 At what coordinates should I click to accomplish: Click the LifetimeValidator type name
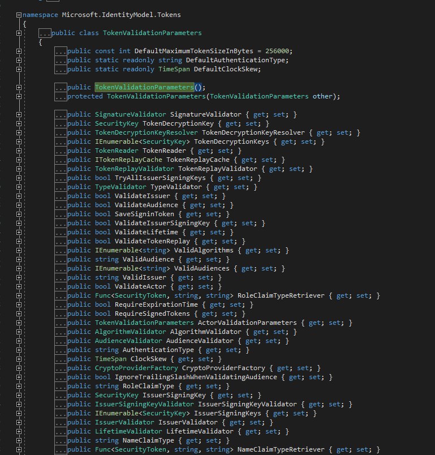[128, 431]
